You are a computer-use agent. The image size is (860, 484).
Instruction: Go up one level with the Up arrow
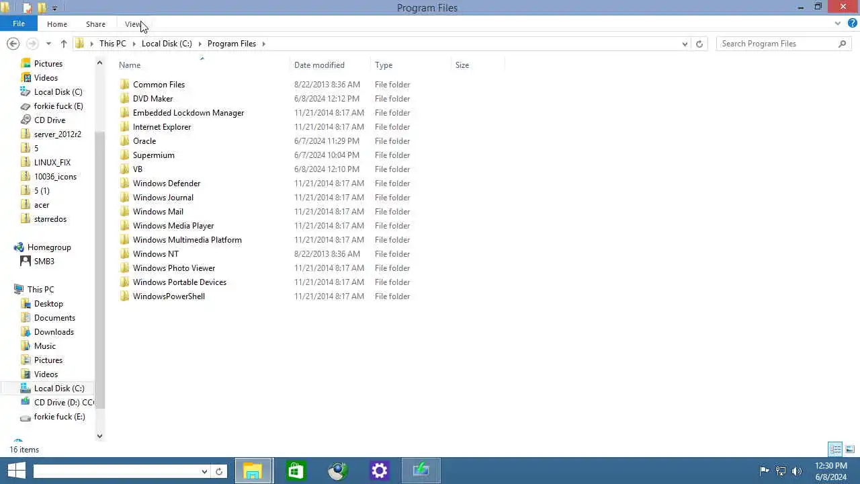[64, 44]
